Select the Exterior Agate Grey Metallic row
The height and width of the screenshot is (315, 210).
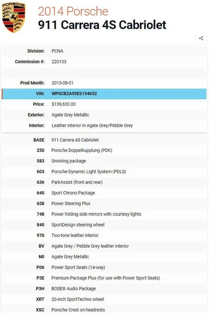[x=104, y=115]
